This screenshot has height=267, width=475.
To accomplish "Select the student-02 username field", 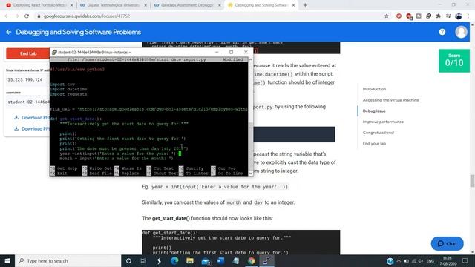I will click(x=28, y=102).
